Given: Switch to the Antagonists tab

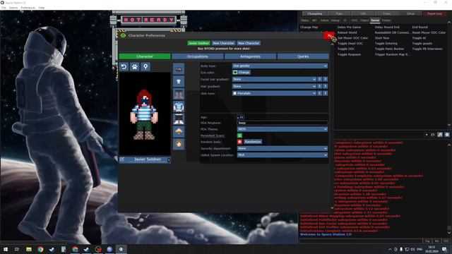Looking at the screenshot, I should tap(250, 56).
